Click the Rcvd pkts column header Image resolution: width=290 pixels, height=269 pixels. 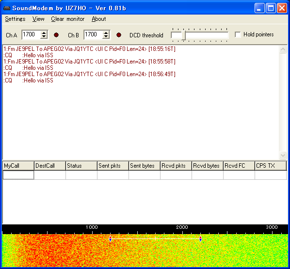pos(176,166)
